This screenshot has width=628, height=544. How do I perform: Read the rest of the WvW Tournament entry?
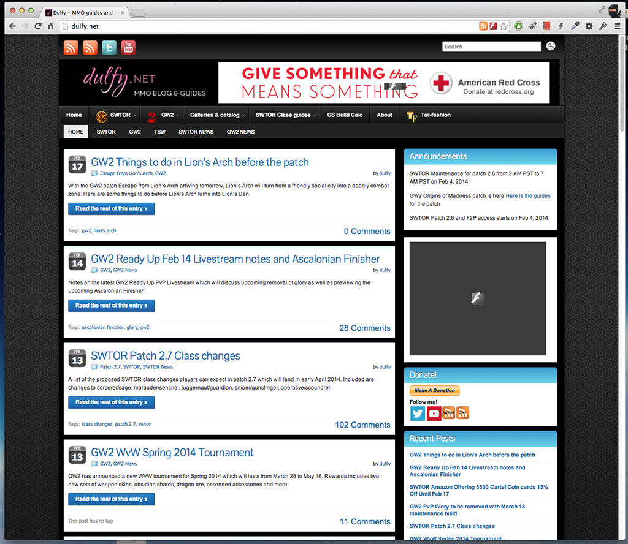tap(112, 499)
